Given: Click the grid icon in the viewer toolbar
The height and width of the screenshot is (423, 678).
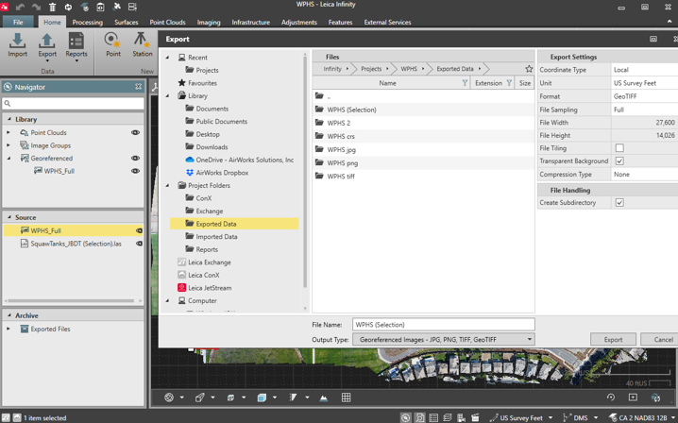Looking at the screenshot, I should click(346, 398).
